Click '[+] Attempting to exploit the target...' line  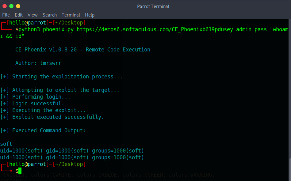point(60,90)
